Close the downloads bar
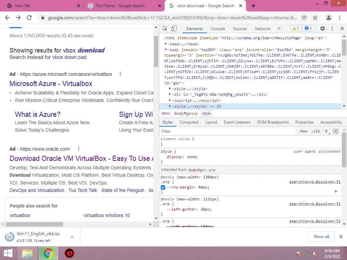The width and height of the screenshot is (347, 260). (x=341, y=237)
